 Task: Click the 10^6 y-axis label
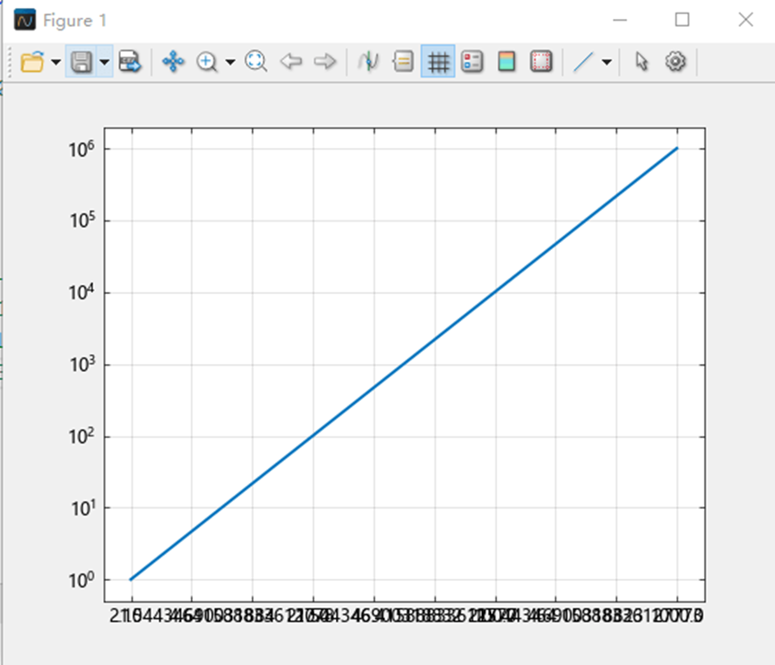tap(82, 150)
